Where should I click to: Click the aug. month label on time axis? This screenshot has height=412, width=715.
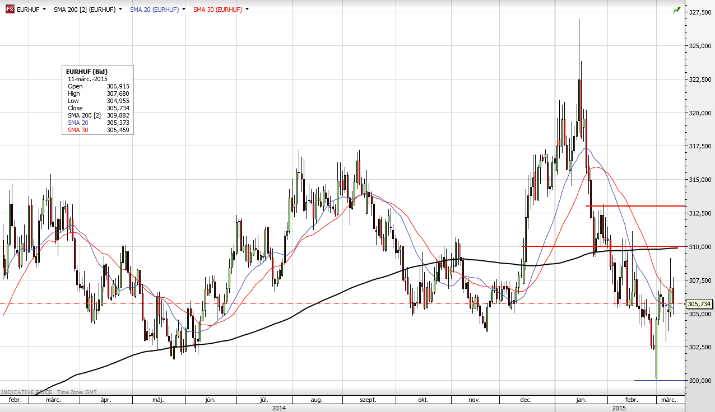(317, 400)
